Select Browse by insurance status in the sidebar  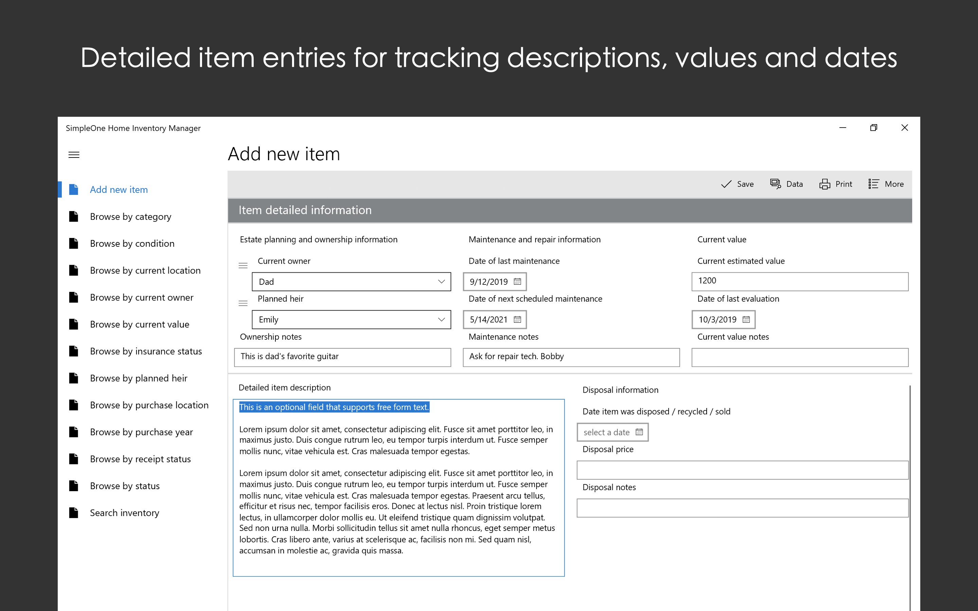(x=146, y=351)
